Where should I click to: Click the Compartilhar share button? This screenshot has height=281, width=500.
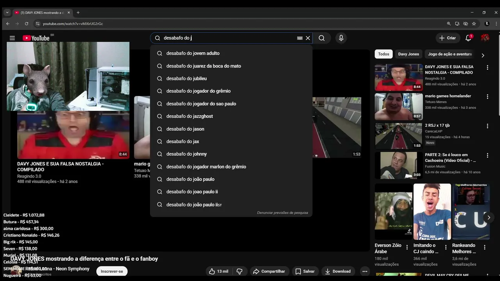(269, 271)
